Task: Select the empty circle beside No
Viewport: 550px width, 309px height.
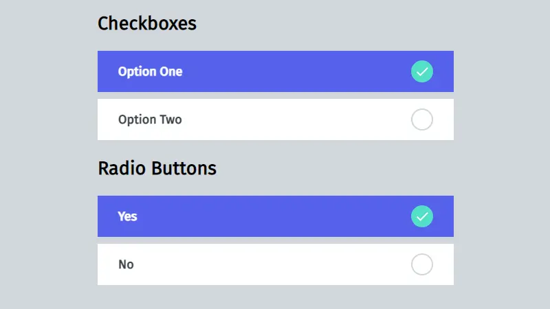Action: 422,264
